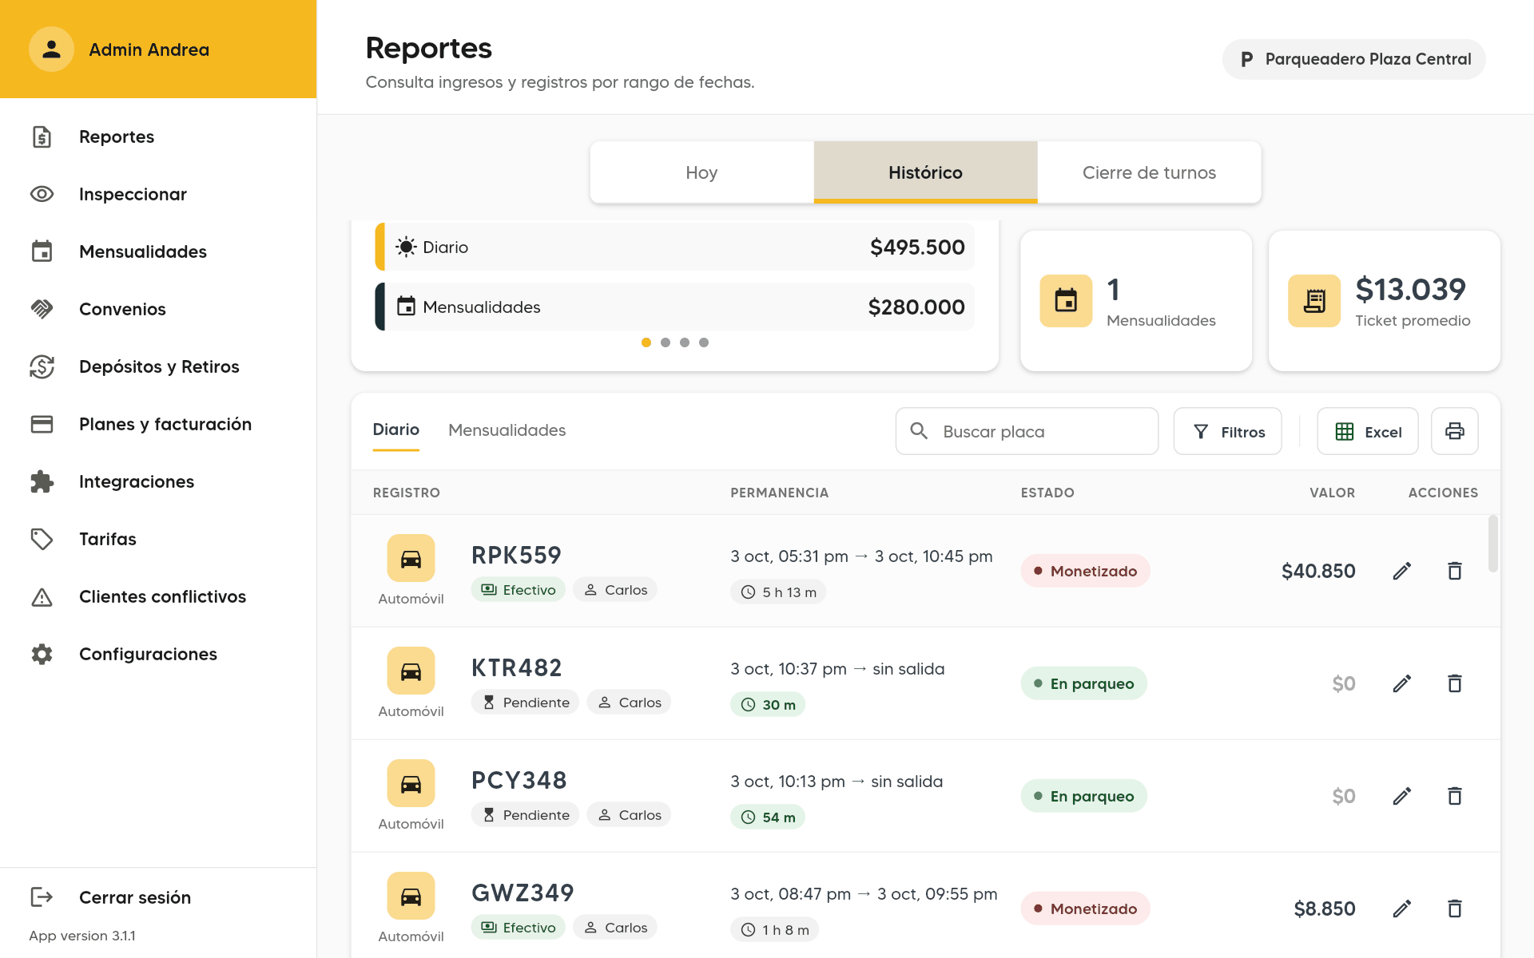Click the Integraciones puzzle icon
The image size is (1534, 958).
pos(42,481)
